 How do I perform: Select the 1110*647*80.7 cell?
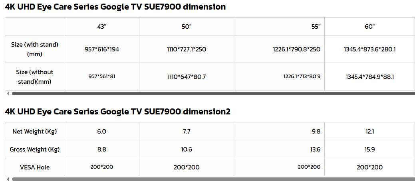tap(187, 77)
